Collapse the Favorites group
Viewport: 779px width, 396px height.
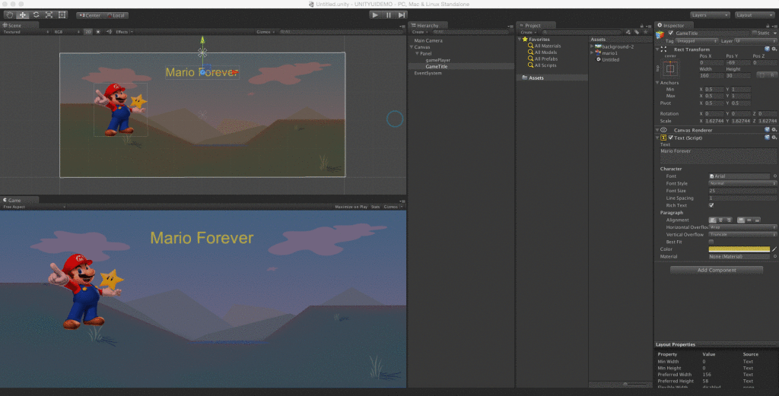[x=520, y=40]
